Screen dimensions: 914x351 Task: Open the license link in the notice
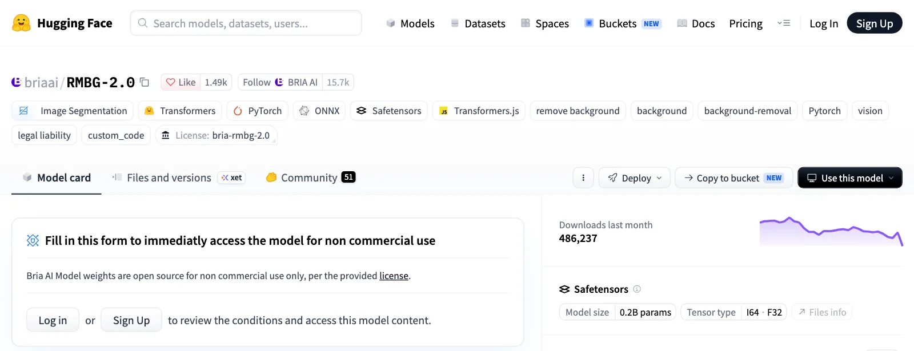point(394,276)
